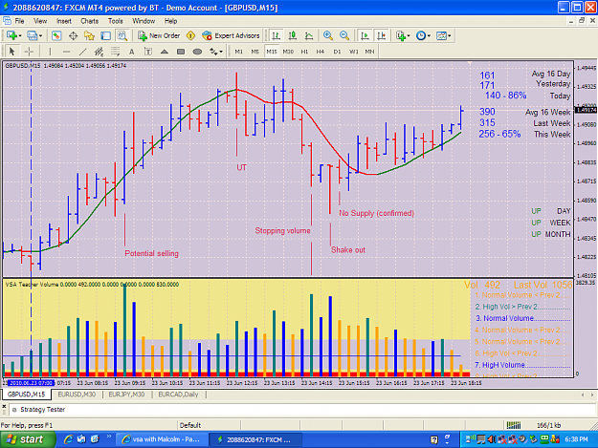Open the Navigator favorites folder icon
Image resolution: width=598 pixels, height=448 pixels.
tap(89, 35)
